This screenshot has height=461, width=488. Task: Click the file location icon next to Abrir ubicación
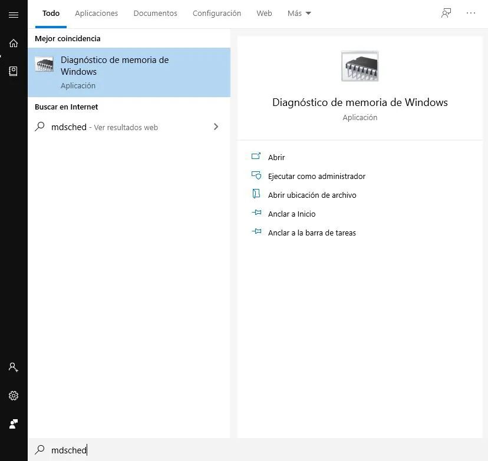tap(256, 194)
